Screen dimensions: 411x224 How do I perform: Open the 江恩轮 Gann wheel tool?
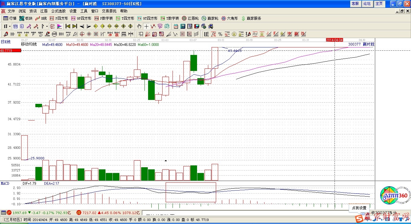click(x=190, y=18)
